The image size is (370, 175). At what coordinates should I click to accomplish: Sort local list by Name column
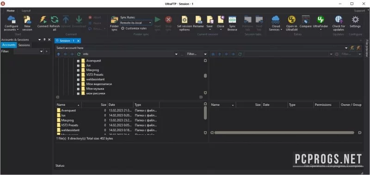click(x=68, y=105)
